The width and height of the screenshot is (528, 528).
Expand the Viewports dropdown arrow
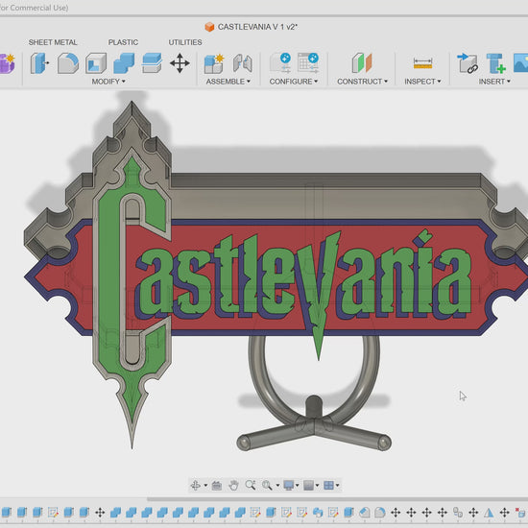[337, 486]
